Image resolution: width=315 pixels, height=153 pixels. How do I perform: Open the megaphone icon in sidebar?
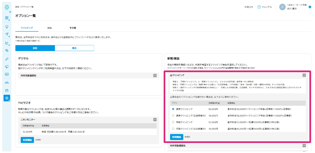click(7, 67)
